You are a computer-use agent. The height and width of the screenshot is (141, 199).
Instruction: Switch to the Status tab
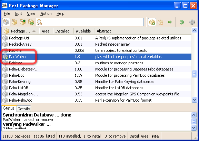(x=9, y=108)
